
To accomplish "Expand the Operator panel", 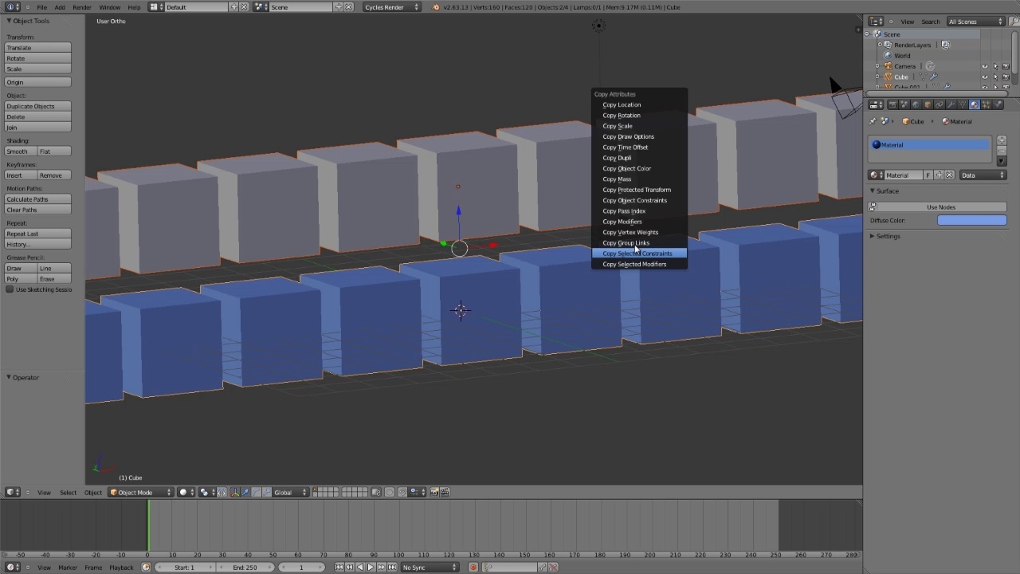I will point(25,377).
